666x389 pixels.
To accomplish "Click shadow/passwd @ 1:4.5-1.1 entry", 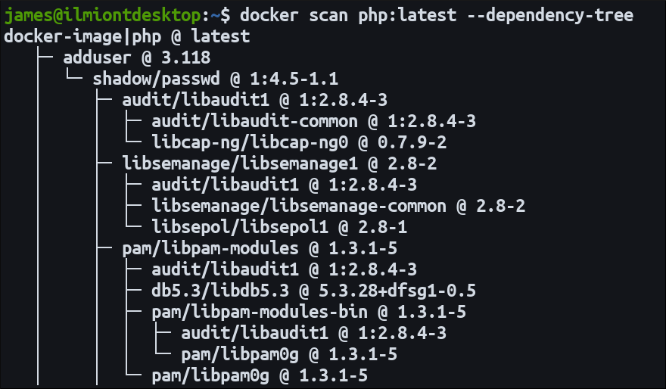I will (x=215, y=79).
